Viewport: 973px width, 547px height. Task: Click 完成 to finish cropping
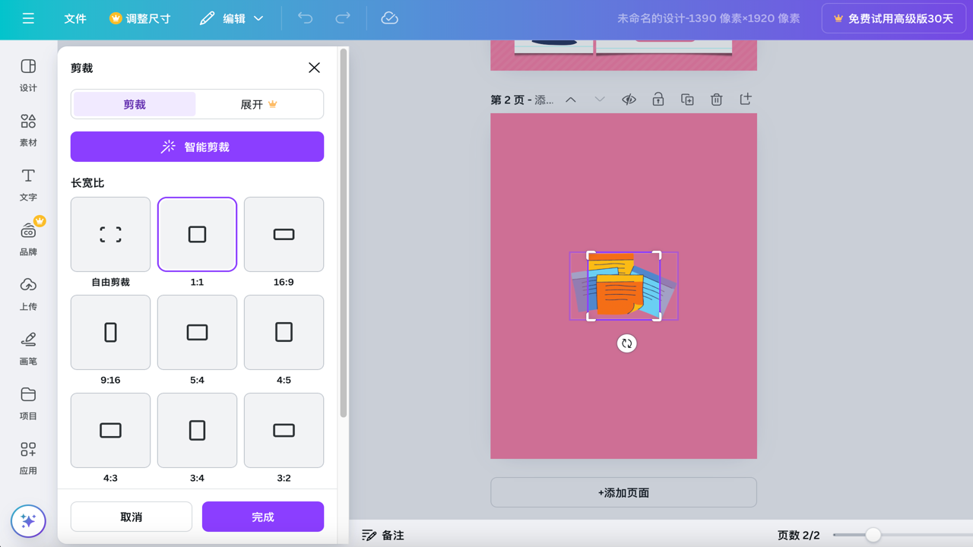[263, 517]
